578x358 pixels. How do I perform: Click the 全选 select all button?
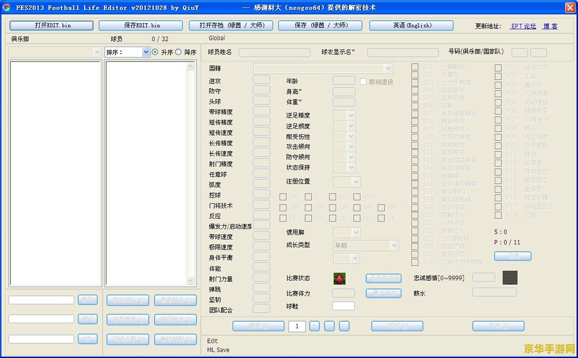(513, 256)
